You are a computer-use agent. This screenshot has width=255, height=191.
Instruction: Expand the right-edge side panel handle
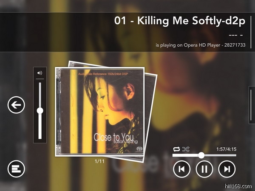pos(252,105)
